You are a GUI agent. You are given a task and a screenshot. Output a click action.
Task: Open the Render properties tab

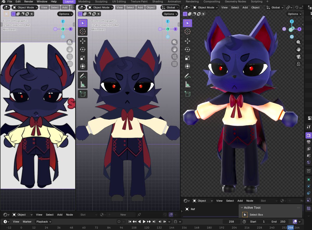coord(309,135)
